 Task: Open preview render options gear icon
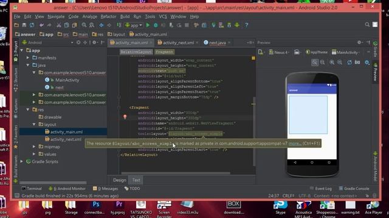pos(367,62)
